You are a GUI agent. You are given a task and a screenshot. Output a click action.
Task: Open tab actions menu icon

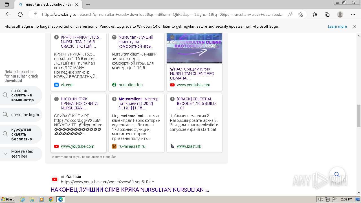pyautogui.click(x=7, y=5)
